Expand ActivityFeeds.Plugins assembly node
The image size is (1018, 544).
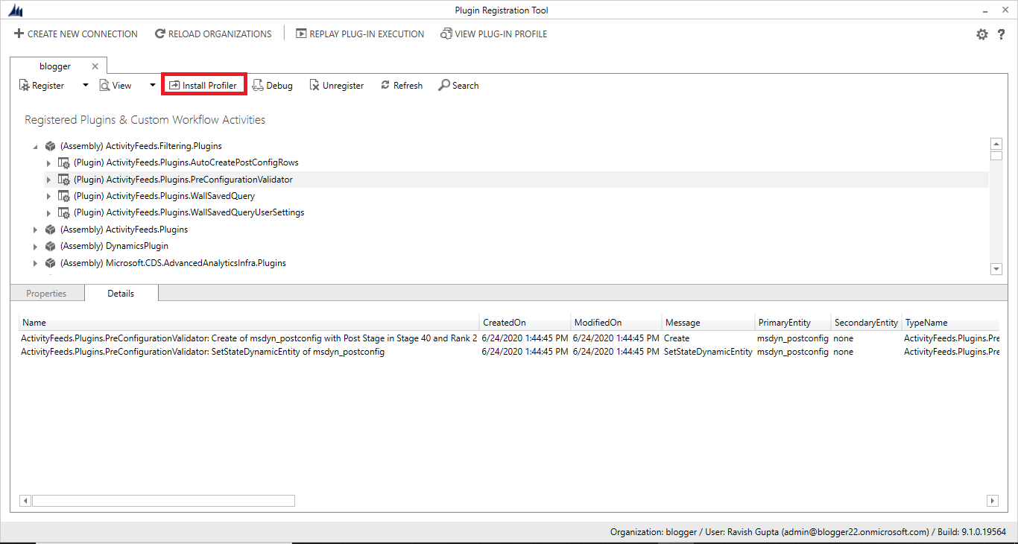35,230
